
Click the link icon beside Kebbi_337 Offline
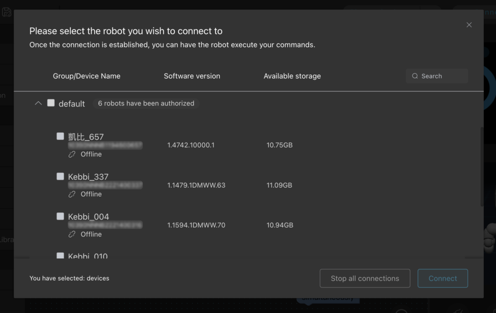point(72,194)
